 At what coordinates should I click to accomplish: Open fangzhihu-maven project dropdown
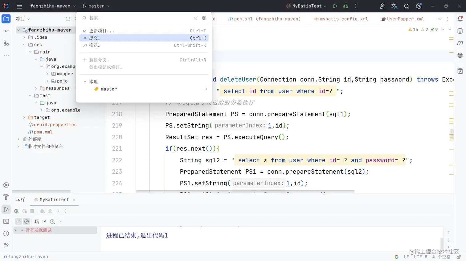53,6
